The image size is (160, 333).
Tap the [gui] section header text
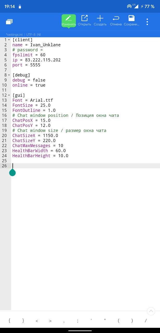[x=19, y=95]
